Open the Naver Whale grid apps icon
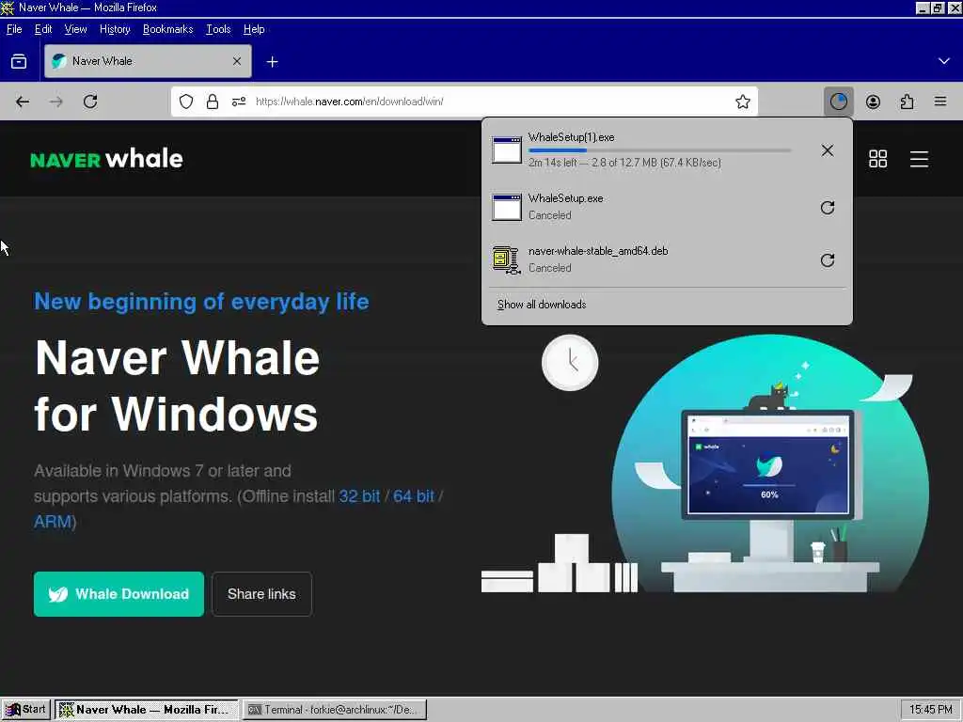Viewport: 963px width, 722px height. [x=877, y=159]
